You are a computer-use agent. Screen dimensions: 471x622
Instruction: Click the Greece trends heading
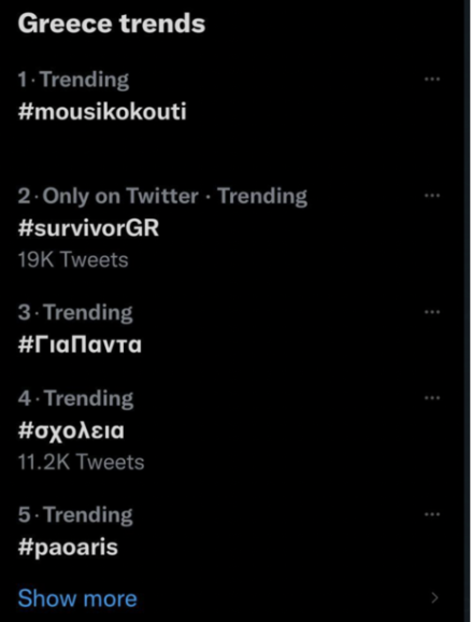click(111, 23)
